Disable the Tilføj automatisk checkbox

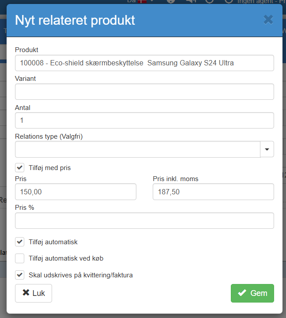click(x=20, y=242)
